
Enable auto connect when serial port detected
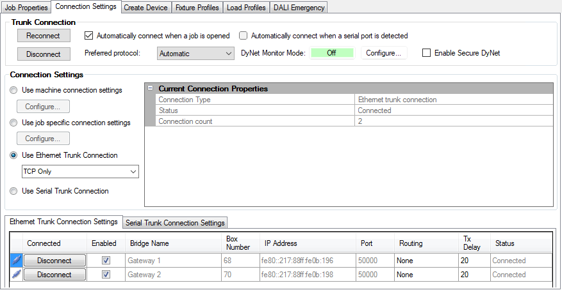click(244, 36)
